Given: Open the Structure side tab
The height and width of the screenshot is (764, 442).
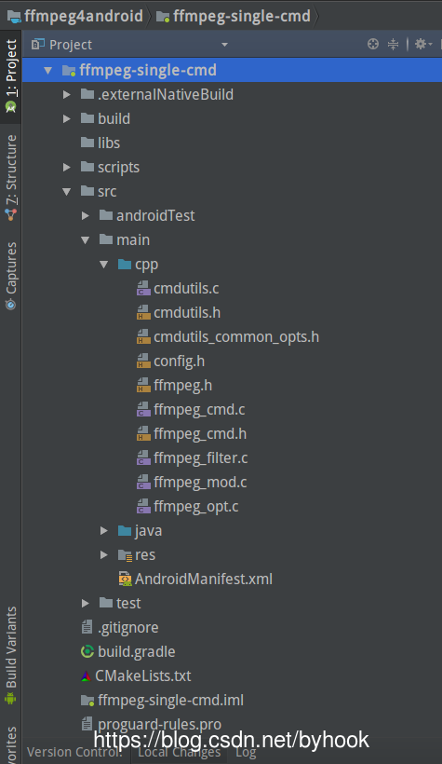Looking at the screenshot, I should coord(11,177).
